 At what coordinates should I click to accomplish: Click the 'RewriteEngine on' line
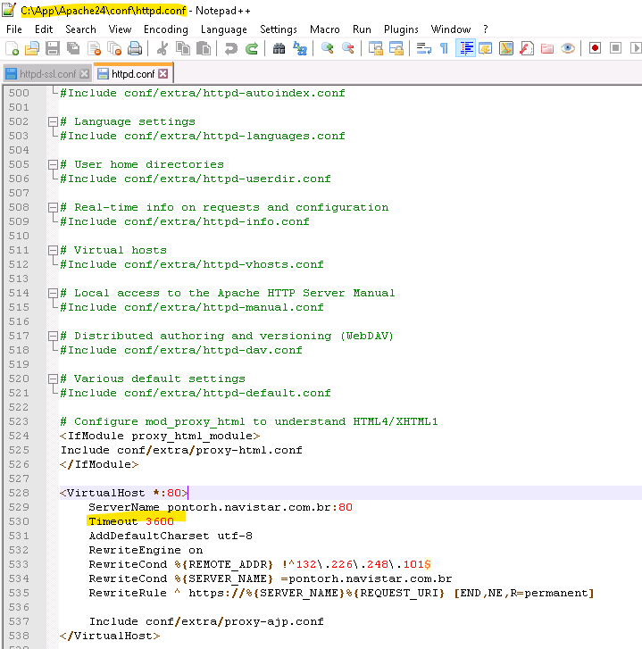(x=146, y=550)
